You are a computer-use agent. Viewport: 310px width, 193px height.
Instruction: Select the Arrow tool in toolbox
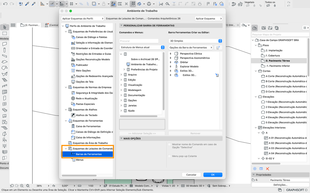pos(5,27)
